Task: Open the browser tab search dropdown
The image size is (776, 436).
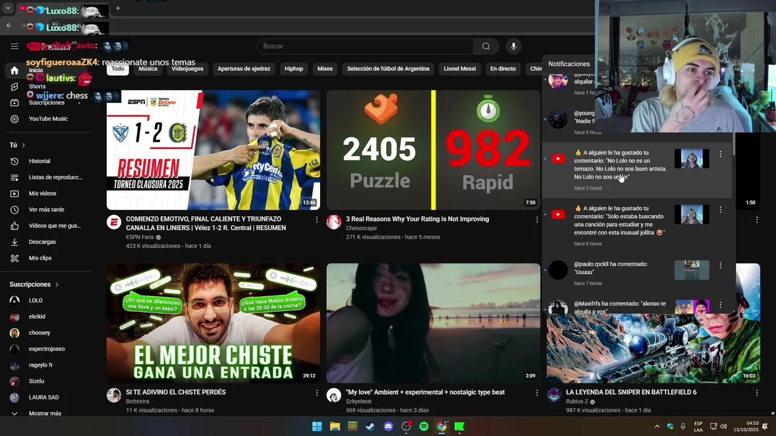Action: 8,8
